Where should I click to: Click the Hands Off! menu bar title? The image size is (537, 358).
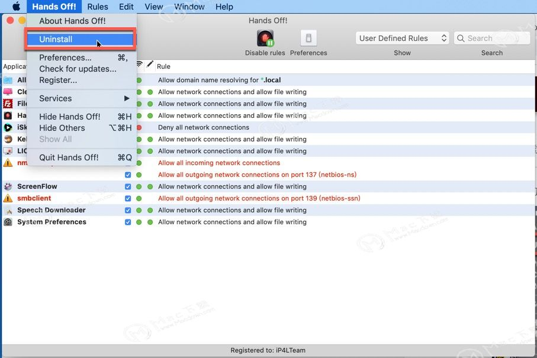point(54,7)
